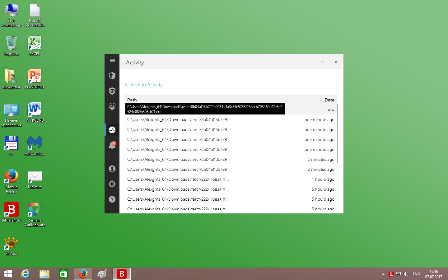448x280 pixels.
Task: Launch Internet Explorer from the taskbar
Action: point(25,274)
